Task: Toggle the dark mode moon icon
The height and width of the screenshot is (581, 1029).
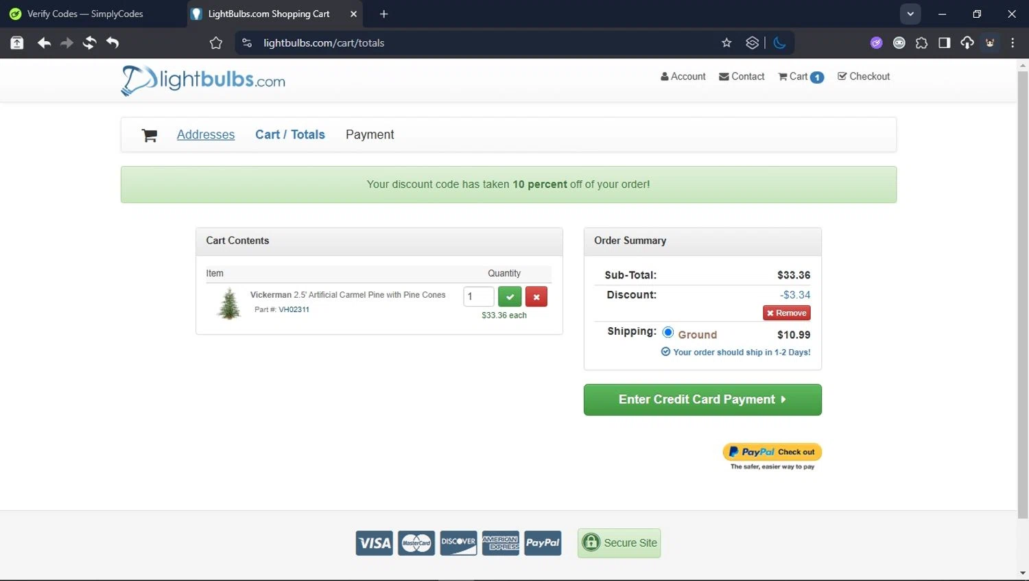Action: click(779, 43)
